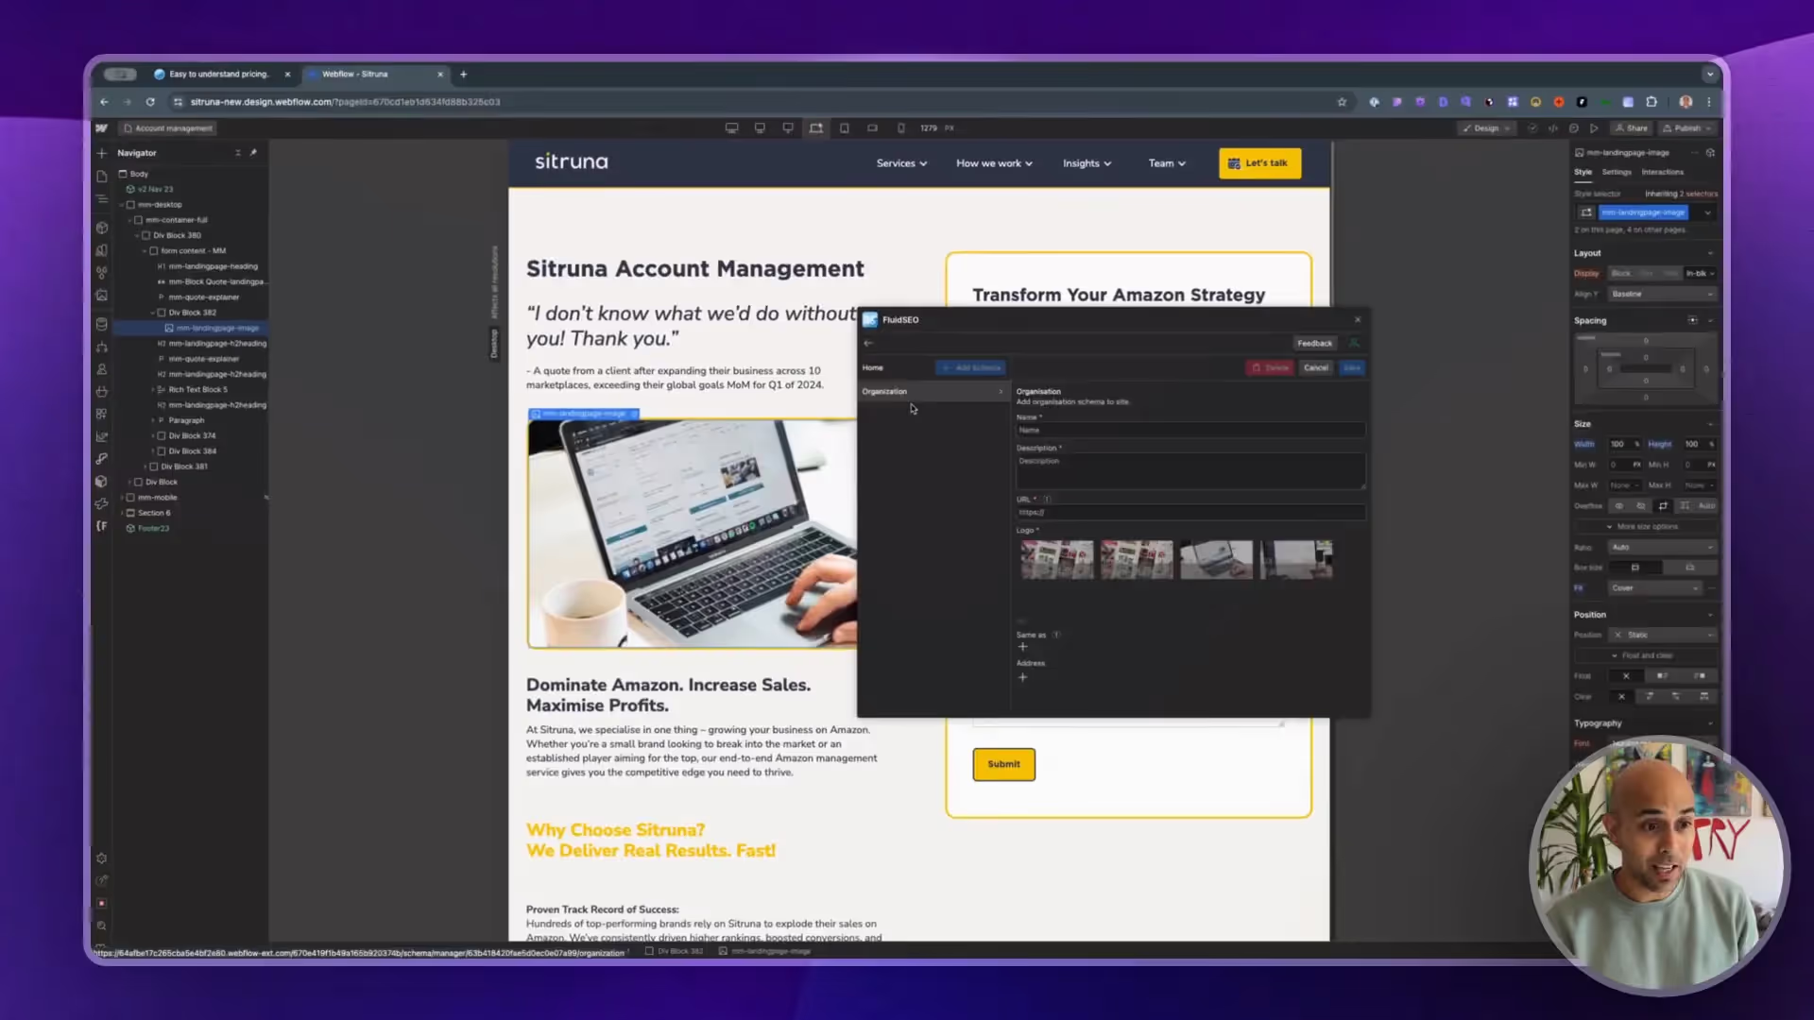1814x1020 pixels.
Task: Set Float to none
Action: pos(1626,676)
